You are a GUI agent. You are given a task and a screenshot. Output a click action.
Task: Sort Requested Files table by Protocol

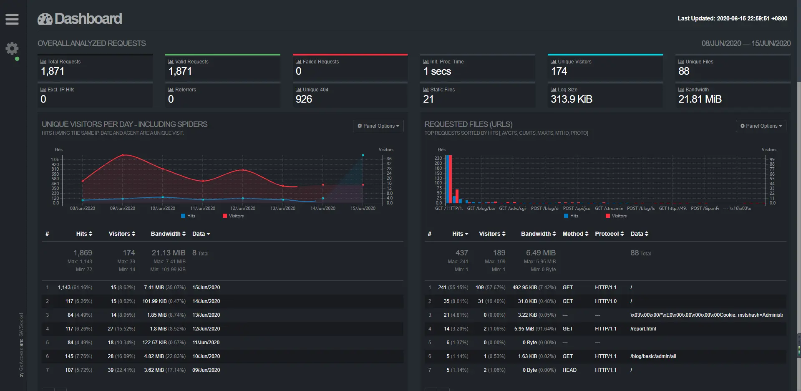609,234
